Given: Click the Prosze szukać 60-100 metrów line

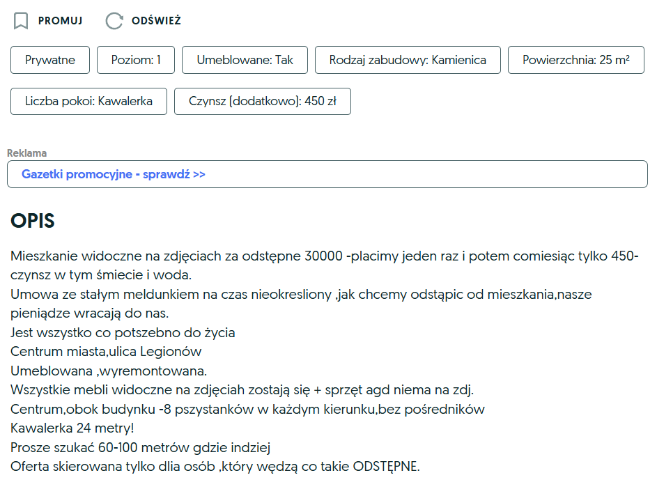Looking at the screenshot, I should click(139, 447).
